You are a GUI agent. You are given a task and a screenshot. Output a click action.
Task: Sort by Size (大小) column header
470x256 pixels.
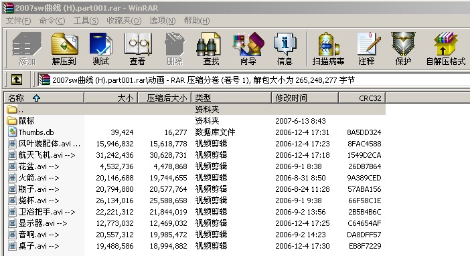point(111,98)
